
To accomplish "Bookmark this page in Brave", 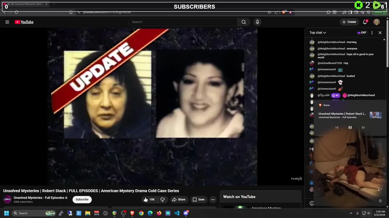I will pyautogui.click(x=71, y=12).
